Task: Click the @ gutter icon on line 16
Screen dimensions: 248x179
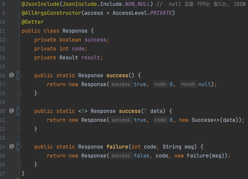Action: [12, 75]
